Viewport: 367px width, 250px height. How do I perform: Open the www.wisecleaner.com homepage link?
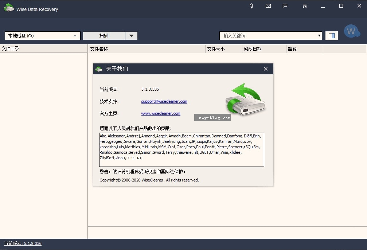(x=161, y=113)
